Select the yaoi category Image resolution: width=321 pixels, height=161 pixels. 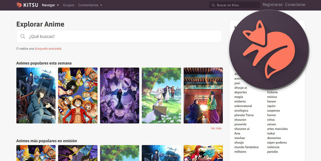237,83
